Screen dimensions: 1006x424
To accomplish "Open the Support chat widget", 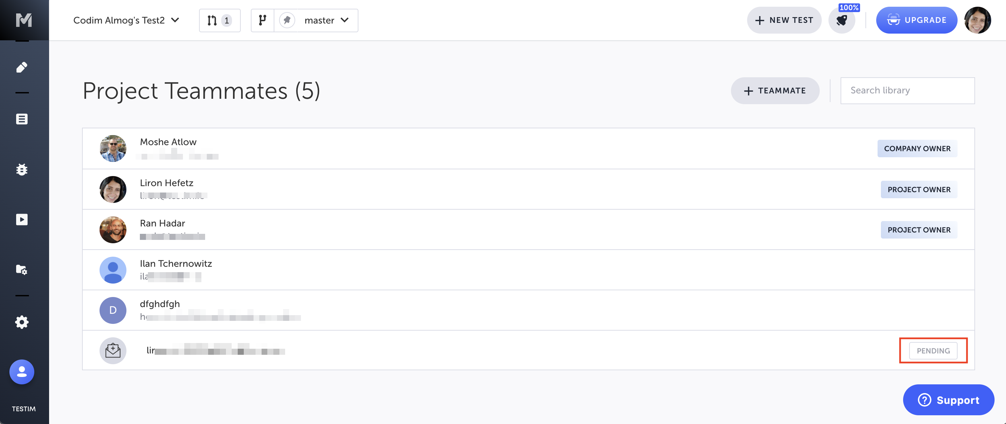I will tap(948, 400).
